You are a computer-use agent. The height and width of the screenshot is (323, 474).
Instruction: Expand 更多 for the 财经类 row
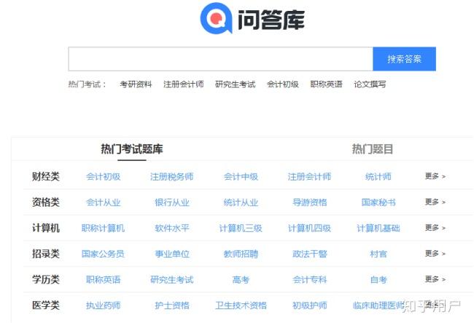point(435,176)
